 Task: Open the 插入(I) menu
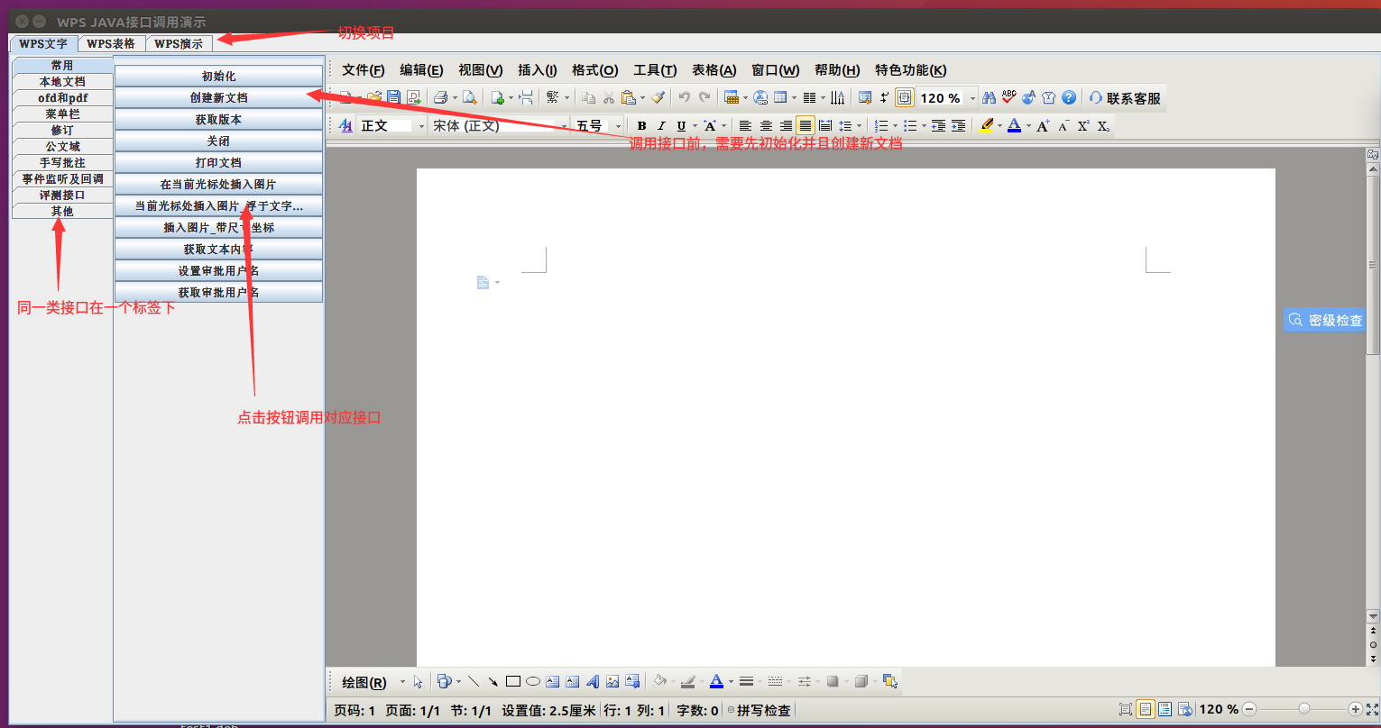537,70
